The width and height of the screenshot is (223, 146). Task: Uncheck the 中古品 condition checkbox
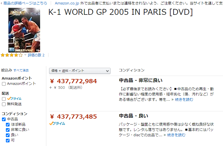pos(4,119)
